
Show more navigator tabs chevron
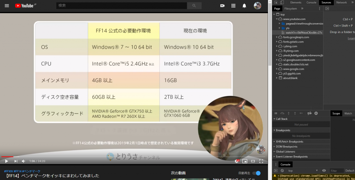click(x=302, y=9)
